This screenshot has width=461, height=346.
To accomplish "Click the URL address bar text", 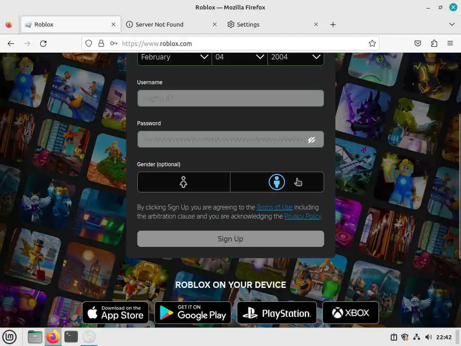I will click(x=157, y=44).
